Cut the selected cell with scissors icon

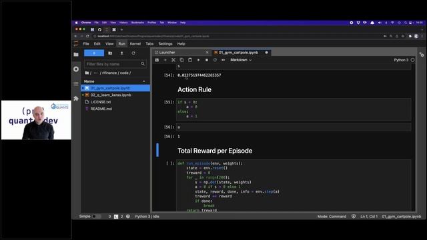(173, 60)
